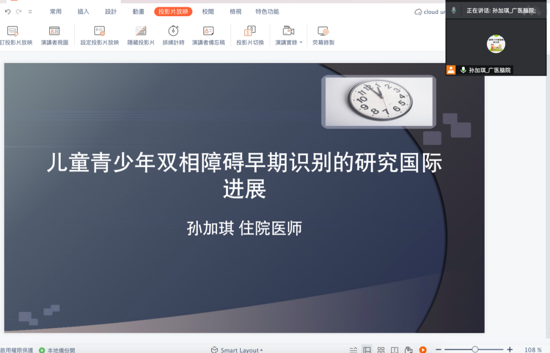Click the zoom slider handle
Image resolution: width=550 pixels, height=353 pixels.
click(475, 349)
